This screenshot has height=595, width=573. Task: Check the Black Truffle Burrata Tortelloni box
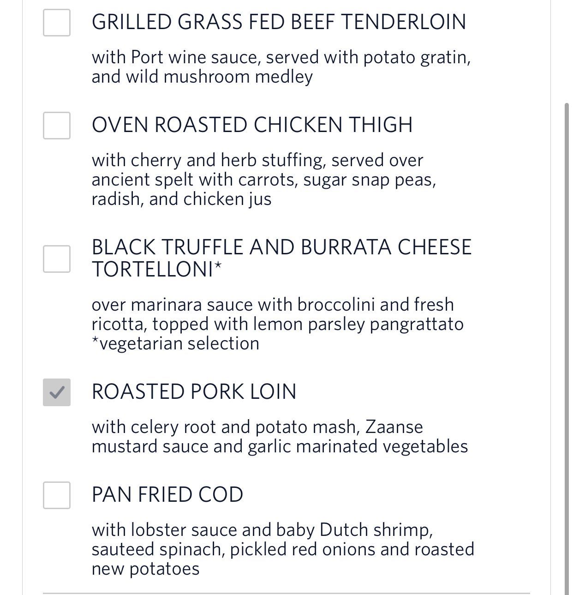[x=57, y=259]
